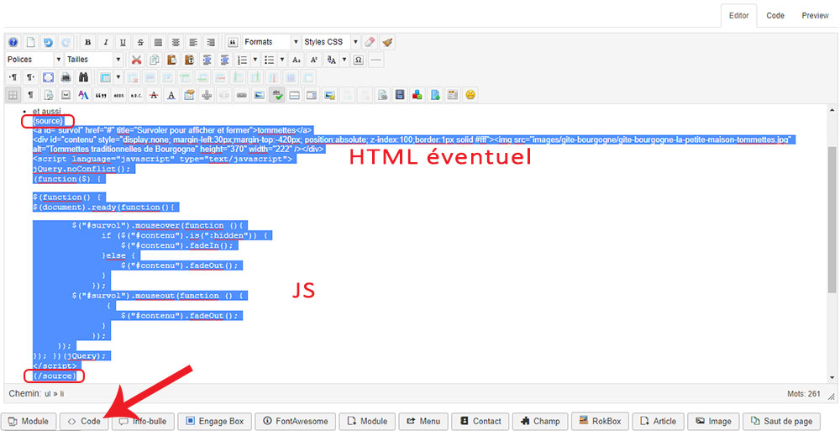Undo the last edit
This screenshot has width=840, height=431.
point(48,42)
